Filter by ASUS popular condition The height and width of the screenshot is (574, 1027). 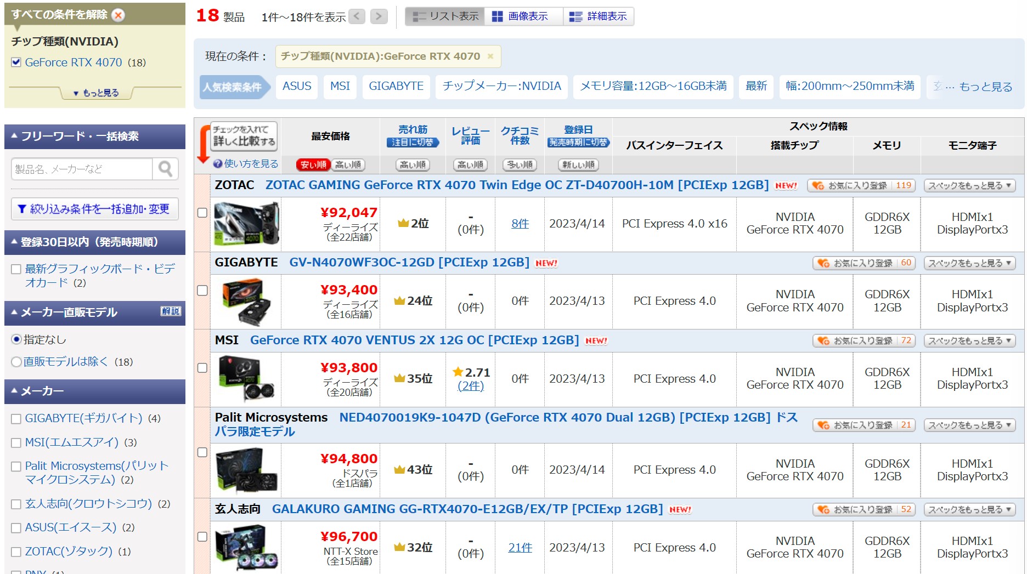point(297,87)
